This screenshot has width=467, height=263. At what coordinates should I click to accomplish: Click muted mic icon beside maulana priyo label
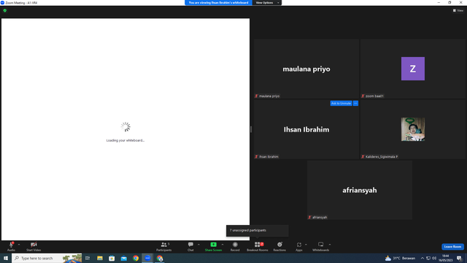[x=256, y=96]
